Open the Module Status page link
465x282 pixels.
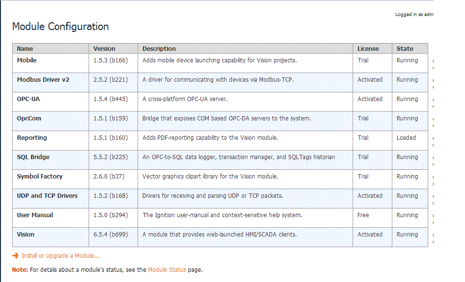[x=167, y=269]
